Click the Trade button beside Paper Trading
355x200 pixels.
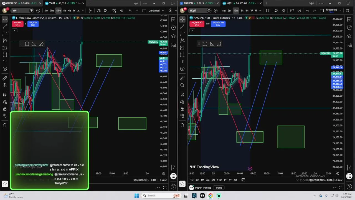(219, 187)
